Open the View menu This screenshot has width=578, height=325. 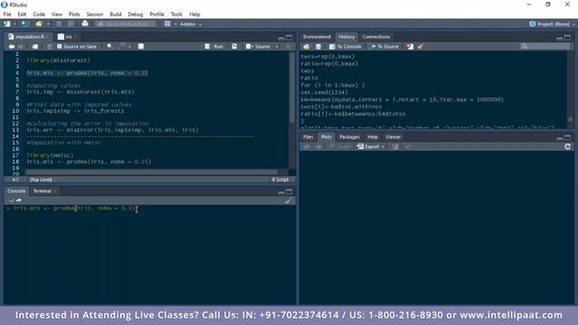56,14
